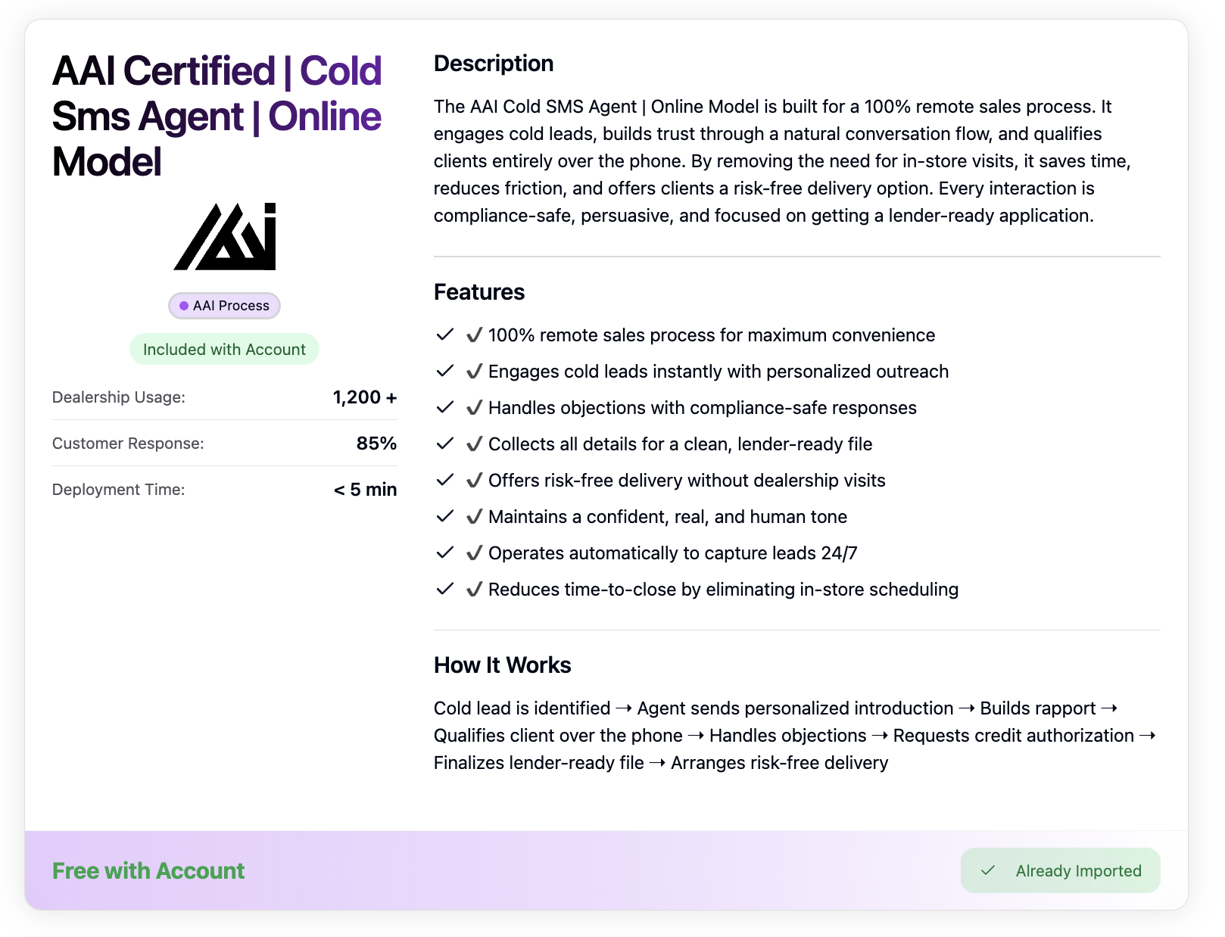Viewport: 1225px width, 937px height.
Task: Click the AAI Certified Cold Sms Agent title
Action: (x=217, y=116)
